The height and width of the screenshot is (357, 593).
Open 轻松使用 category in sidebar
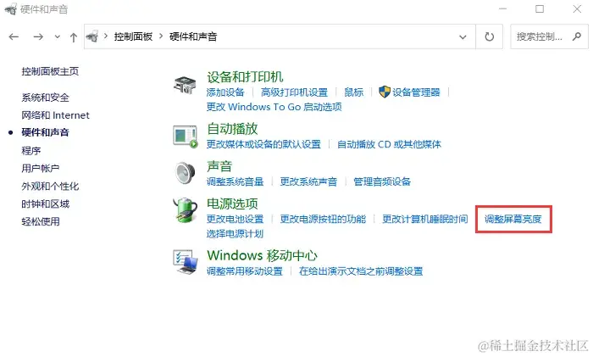[x=41, y=221]
